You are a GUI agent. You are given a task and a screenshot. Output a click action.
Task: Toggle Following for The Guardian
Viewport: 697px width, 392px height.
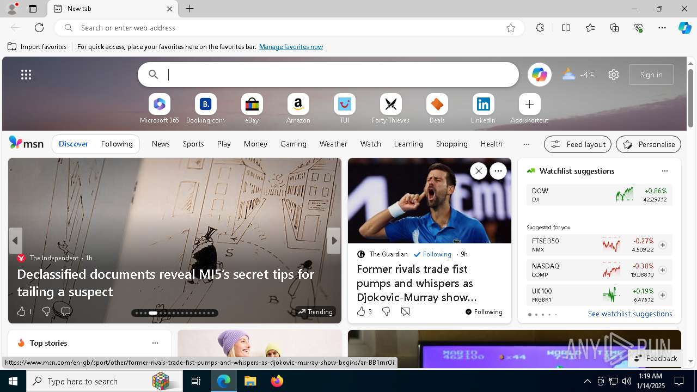(x=432, y=254)
